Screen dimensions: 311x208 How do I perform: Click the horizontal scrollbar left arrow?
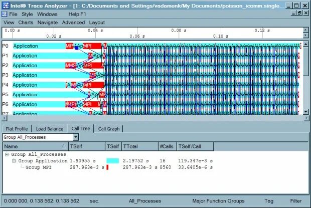pyautogui.click(x=5, y=118)
